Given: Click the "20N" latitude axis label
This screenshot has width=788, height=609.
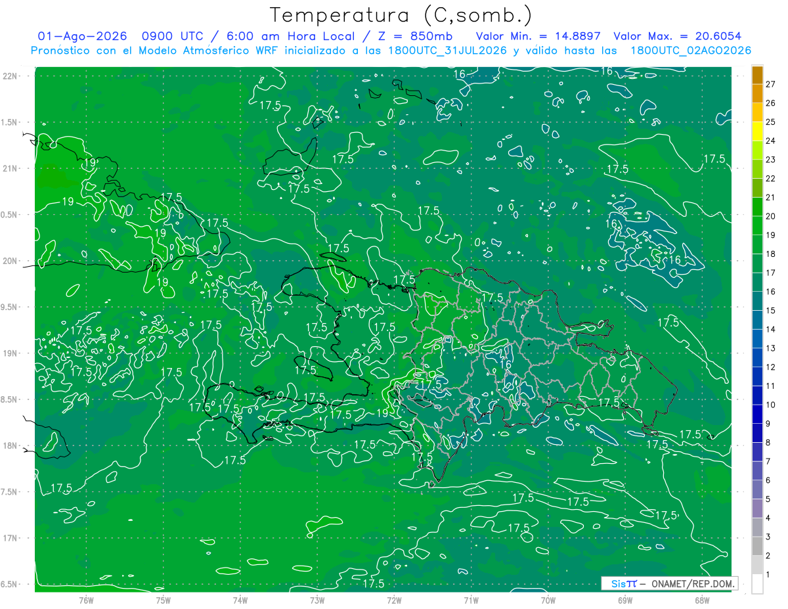Looking at the screenshot, I should pos(10,261).
